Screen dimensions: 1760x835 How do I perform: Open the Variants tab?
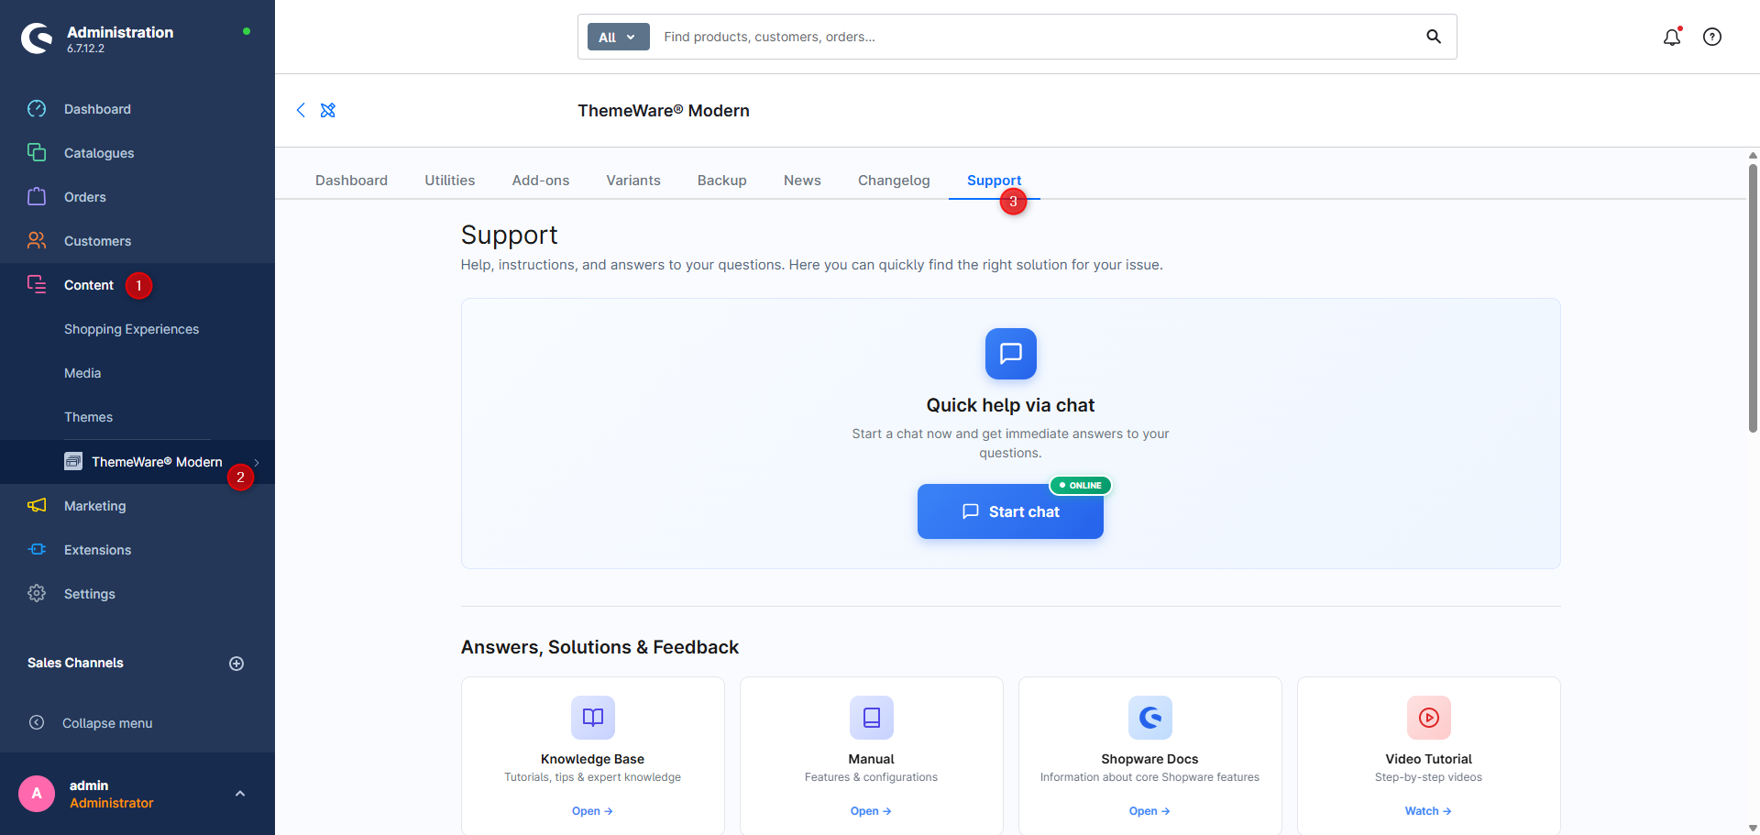tap(633, 181)
